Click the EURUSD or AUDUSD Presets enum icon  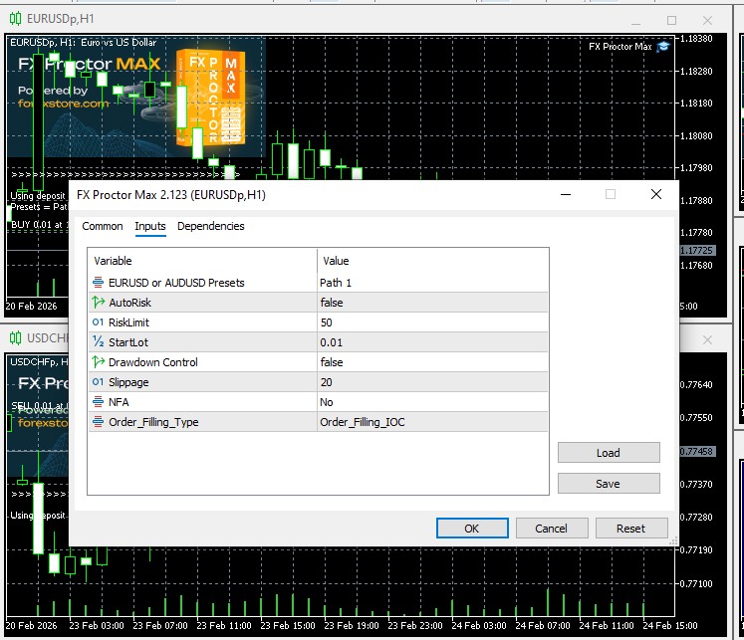(98, 283)
